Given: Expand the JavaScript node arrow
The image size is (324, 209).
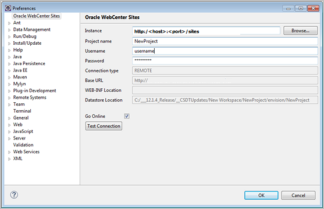Looking at the screenshot, I should (x=9, y=132).
